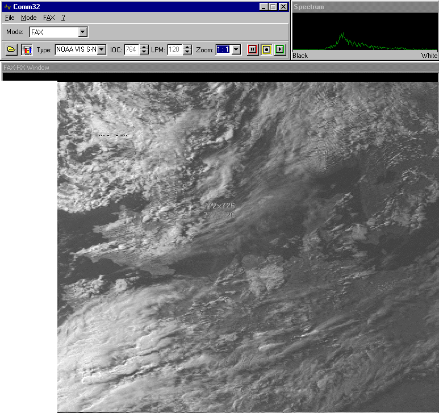Increase the IOC value with up arrow
439x413 pixels.
coord(144,47)
